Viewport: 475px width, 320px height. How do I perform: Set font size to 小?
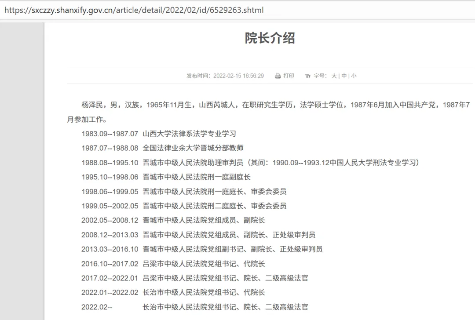point(354,76)
